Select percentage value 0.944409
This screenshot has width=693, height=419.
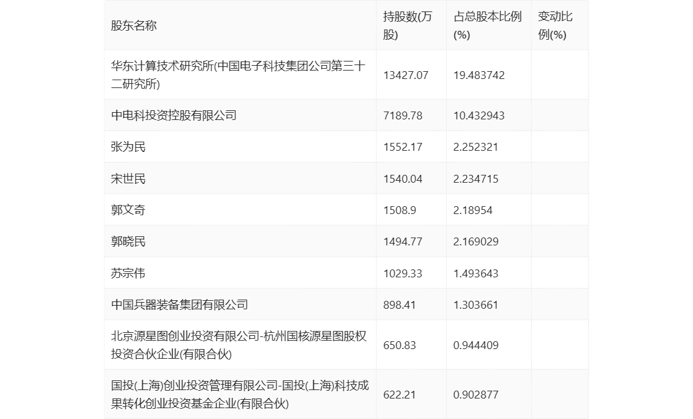click(x=476, y=345)
